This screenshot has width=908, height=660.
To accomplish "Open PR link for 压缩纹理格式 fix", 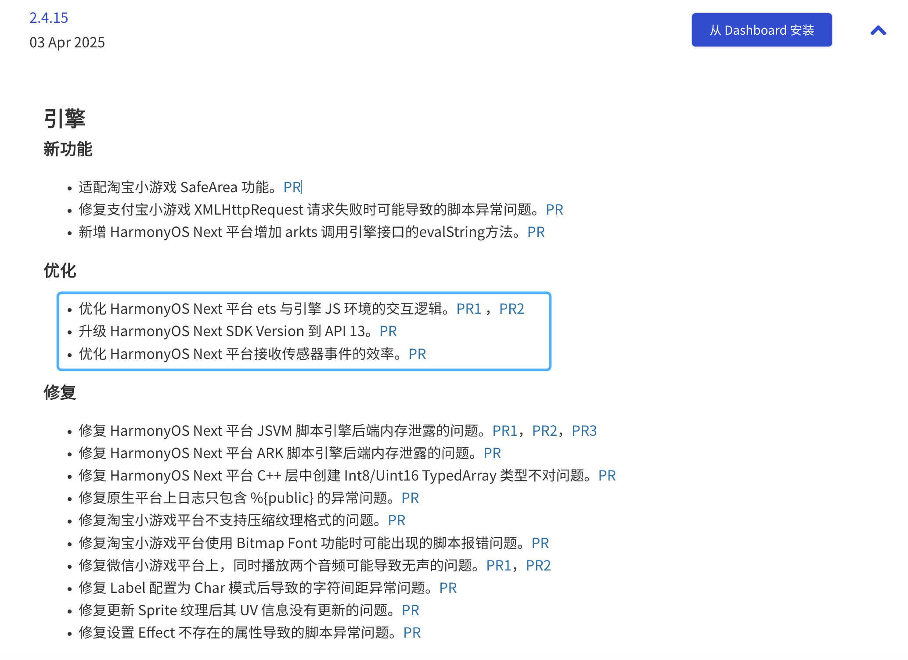I will (396, 520).
